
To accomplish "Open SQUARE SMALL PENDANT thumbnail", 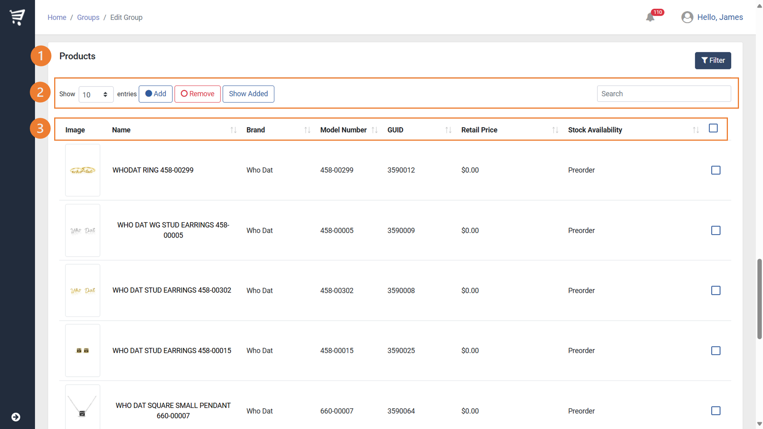I will tap(82, 407).
